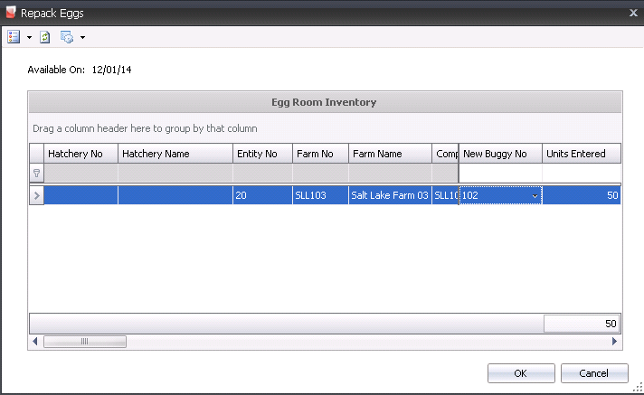
Task: Click the Units Entered cell showing 50
Action: [582, 195]
